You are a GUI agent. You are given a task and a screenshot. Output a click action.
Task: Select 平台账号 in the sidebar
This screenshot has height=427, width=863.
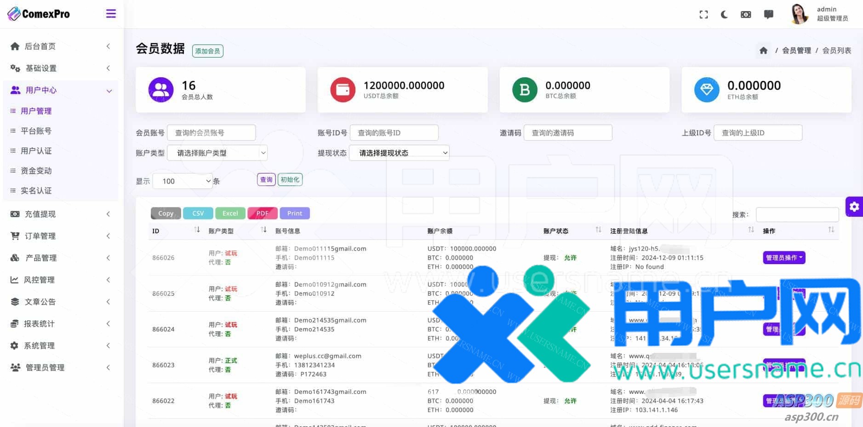pyautogui.click(x=36, y=131)
